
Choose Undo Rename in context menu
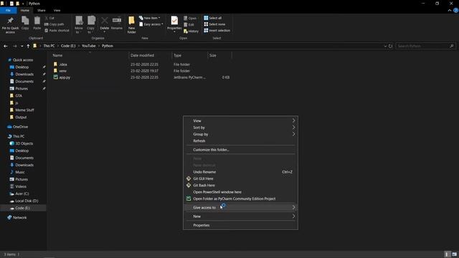(241, 172)
